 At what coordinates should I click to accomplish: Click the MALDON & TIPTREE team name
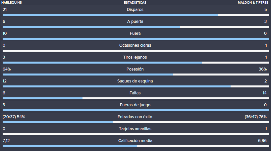point(253,3)
